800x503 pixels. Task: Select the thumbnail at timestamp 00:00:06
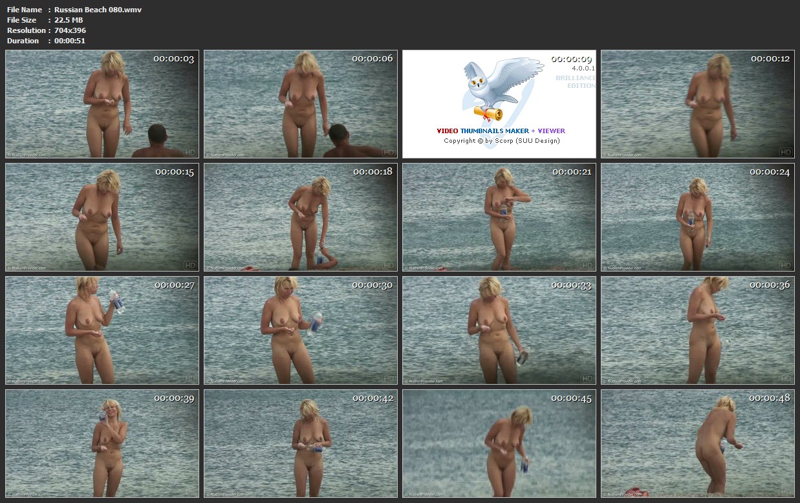click(301, 104)
